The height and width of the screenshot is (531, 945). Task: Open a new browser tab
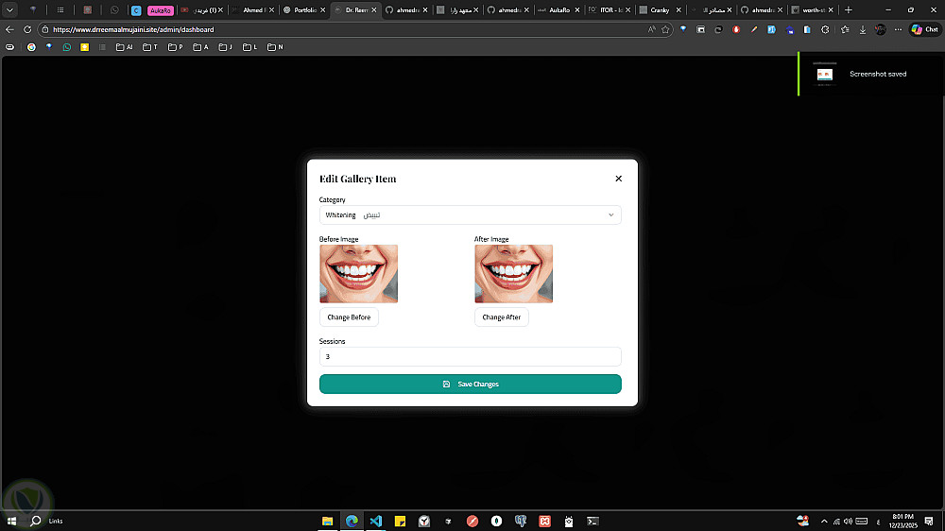pos(849,9)
